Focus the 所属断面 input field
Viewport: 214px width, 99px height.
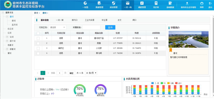coord(91,27)
